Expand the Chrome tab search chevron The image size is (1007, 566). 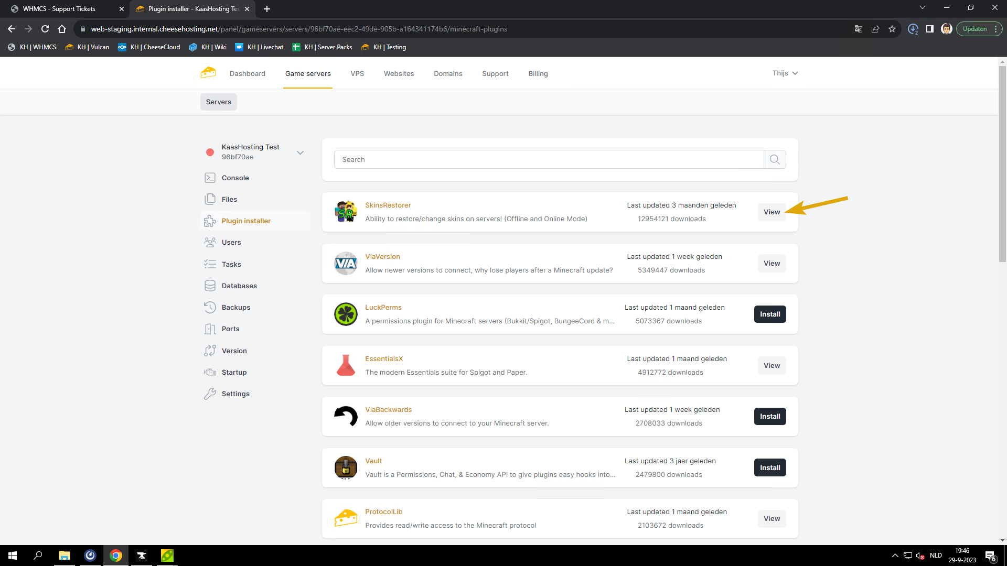pos(922,8)
